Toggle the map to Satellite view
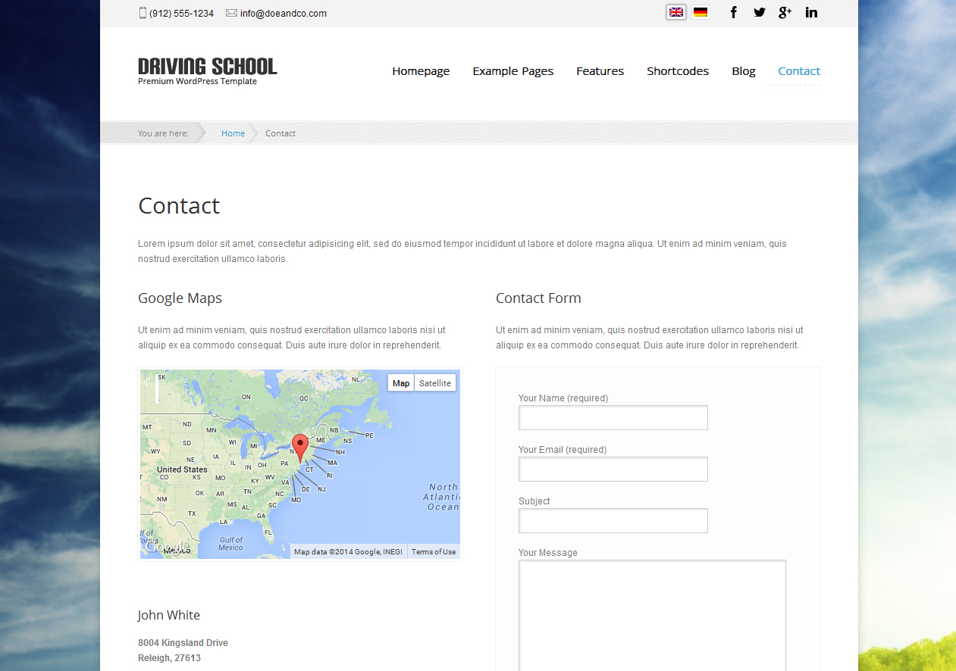 434,382
